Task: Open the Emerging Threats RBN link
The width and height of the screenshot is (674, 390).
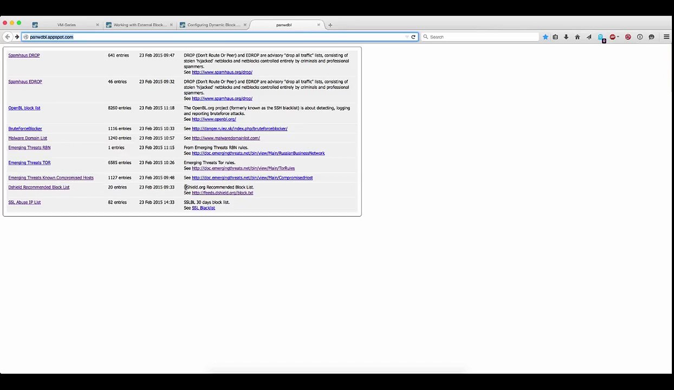Action: point(29,147)
